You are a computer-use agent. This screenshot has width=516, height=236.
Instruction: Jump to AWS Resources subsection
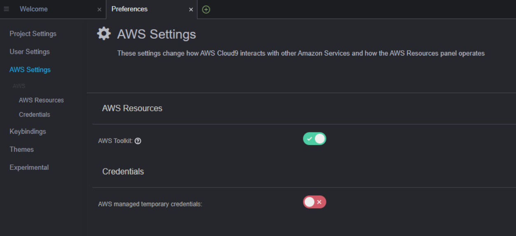pyautogui.click(x=41, y=100)
